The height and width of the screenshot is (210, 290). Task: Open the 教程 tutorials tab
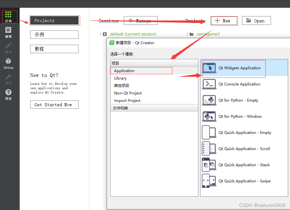pos(54,49)
